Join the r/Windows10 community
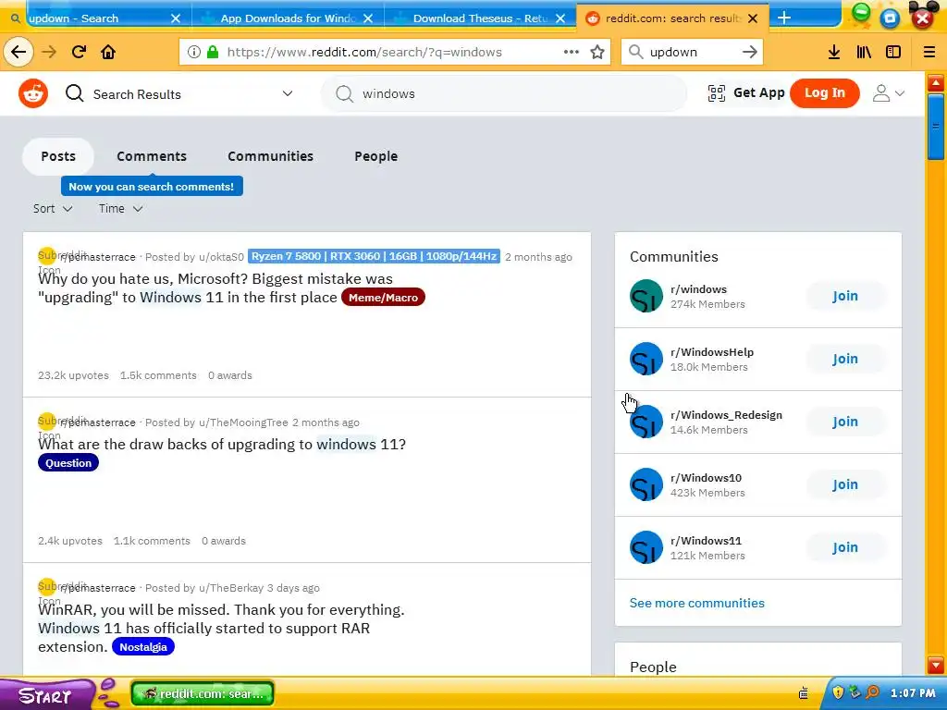 pos(845,484)
